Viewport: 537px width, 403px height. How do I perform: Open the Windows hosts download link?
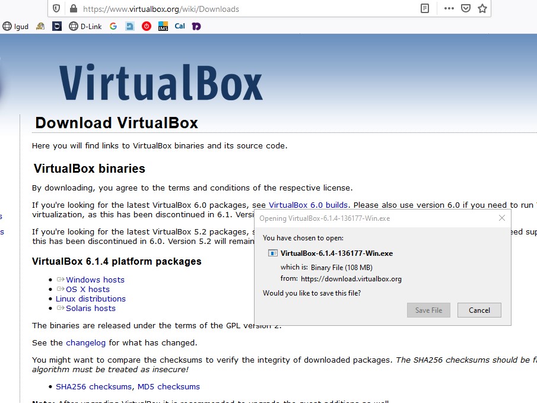(x=95, y=280)
